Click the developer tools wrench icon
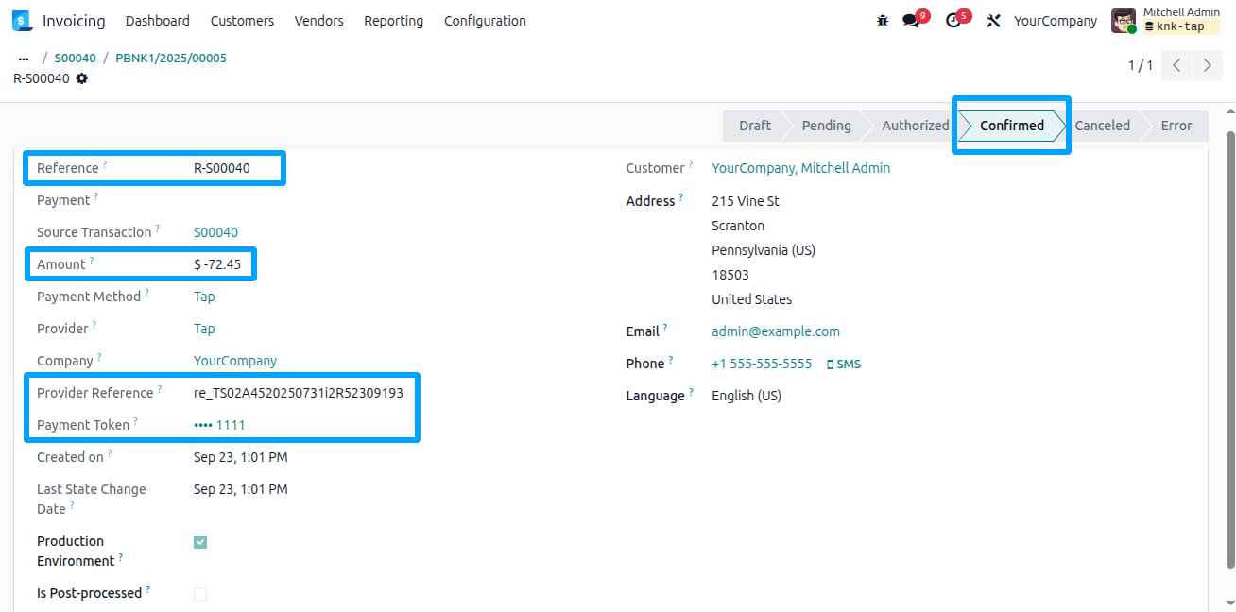The height and width of the screenshot is (612, 1236). pos(993,20)
